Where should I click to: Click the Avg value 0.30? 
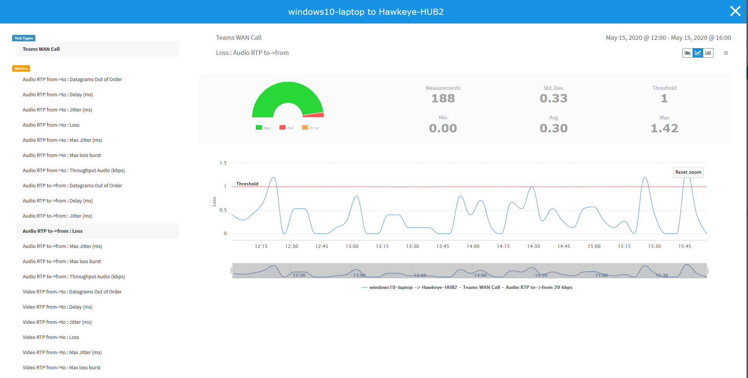(x=554, y=128)
